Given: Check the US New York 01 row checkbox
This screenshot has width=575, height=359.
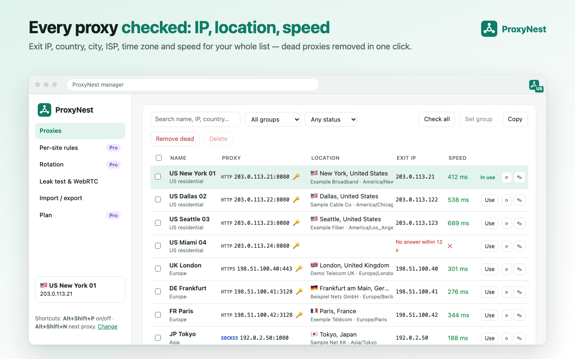Looking at the screenshot, I should pyautogui.click(x=158, y=177).
